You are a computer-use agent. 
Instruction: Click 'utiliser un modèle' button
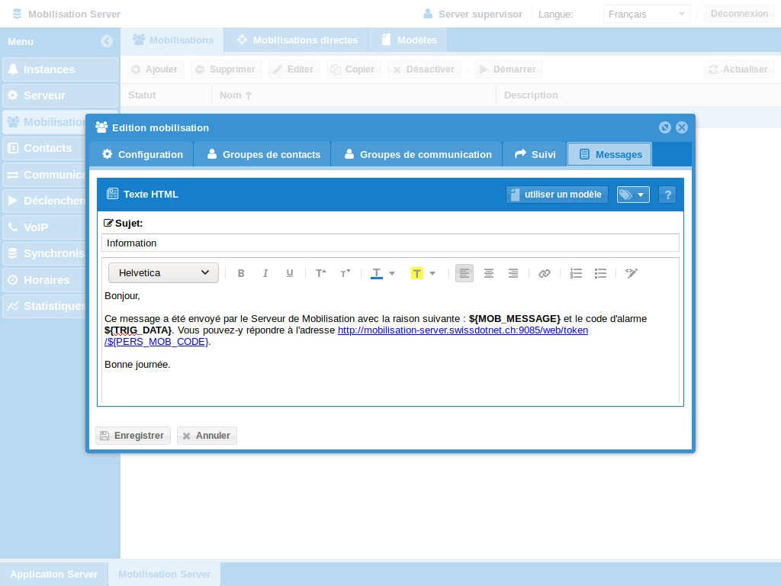557,195
